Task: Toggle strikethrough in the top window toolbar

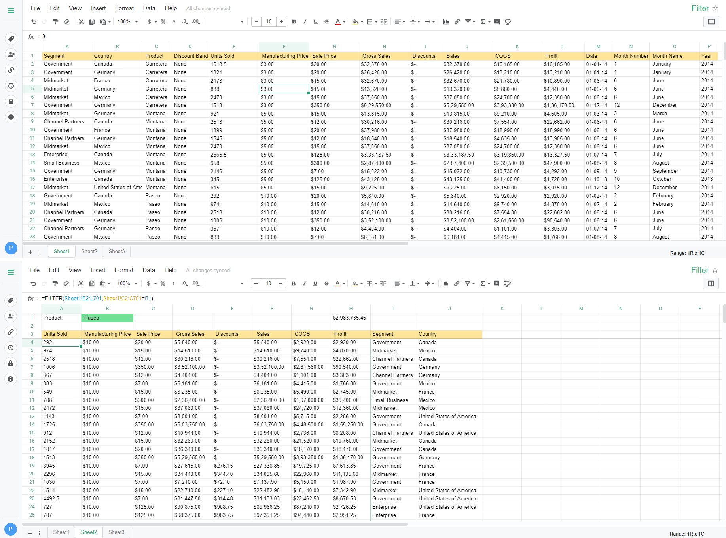Action: 327,22
